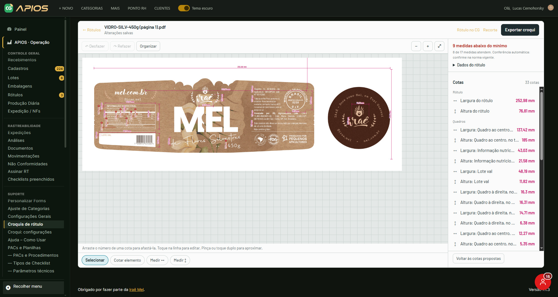Image resolution: width=558 pixels, height=297 pixels.
Task: Zoom out with the minus button
Action: [x=416, y=46]
